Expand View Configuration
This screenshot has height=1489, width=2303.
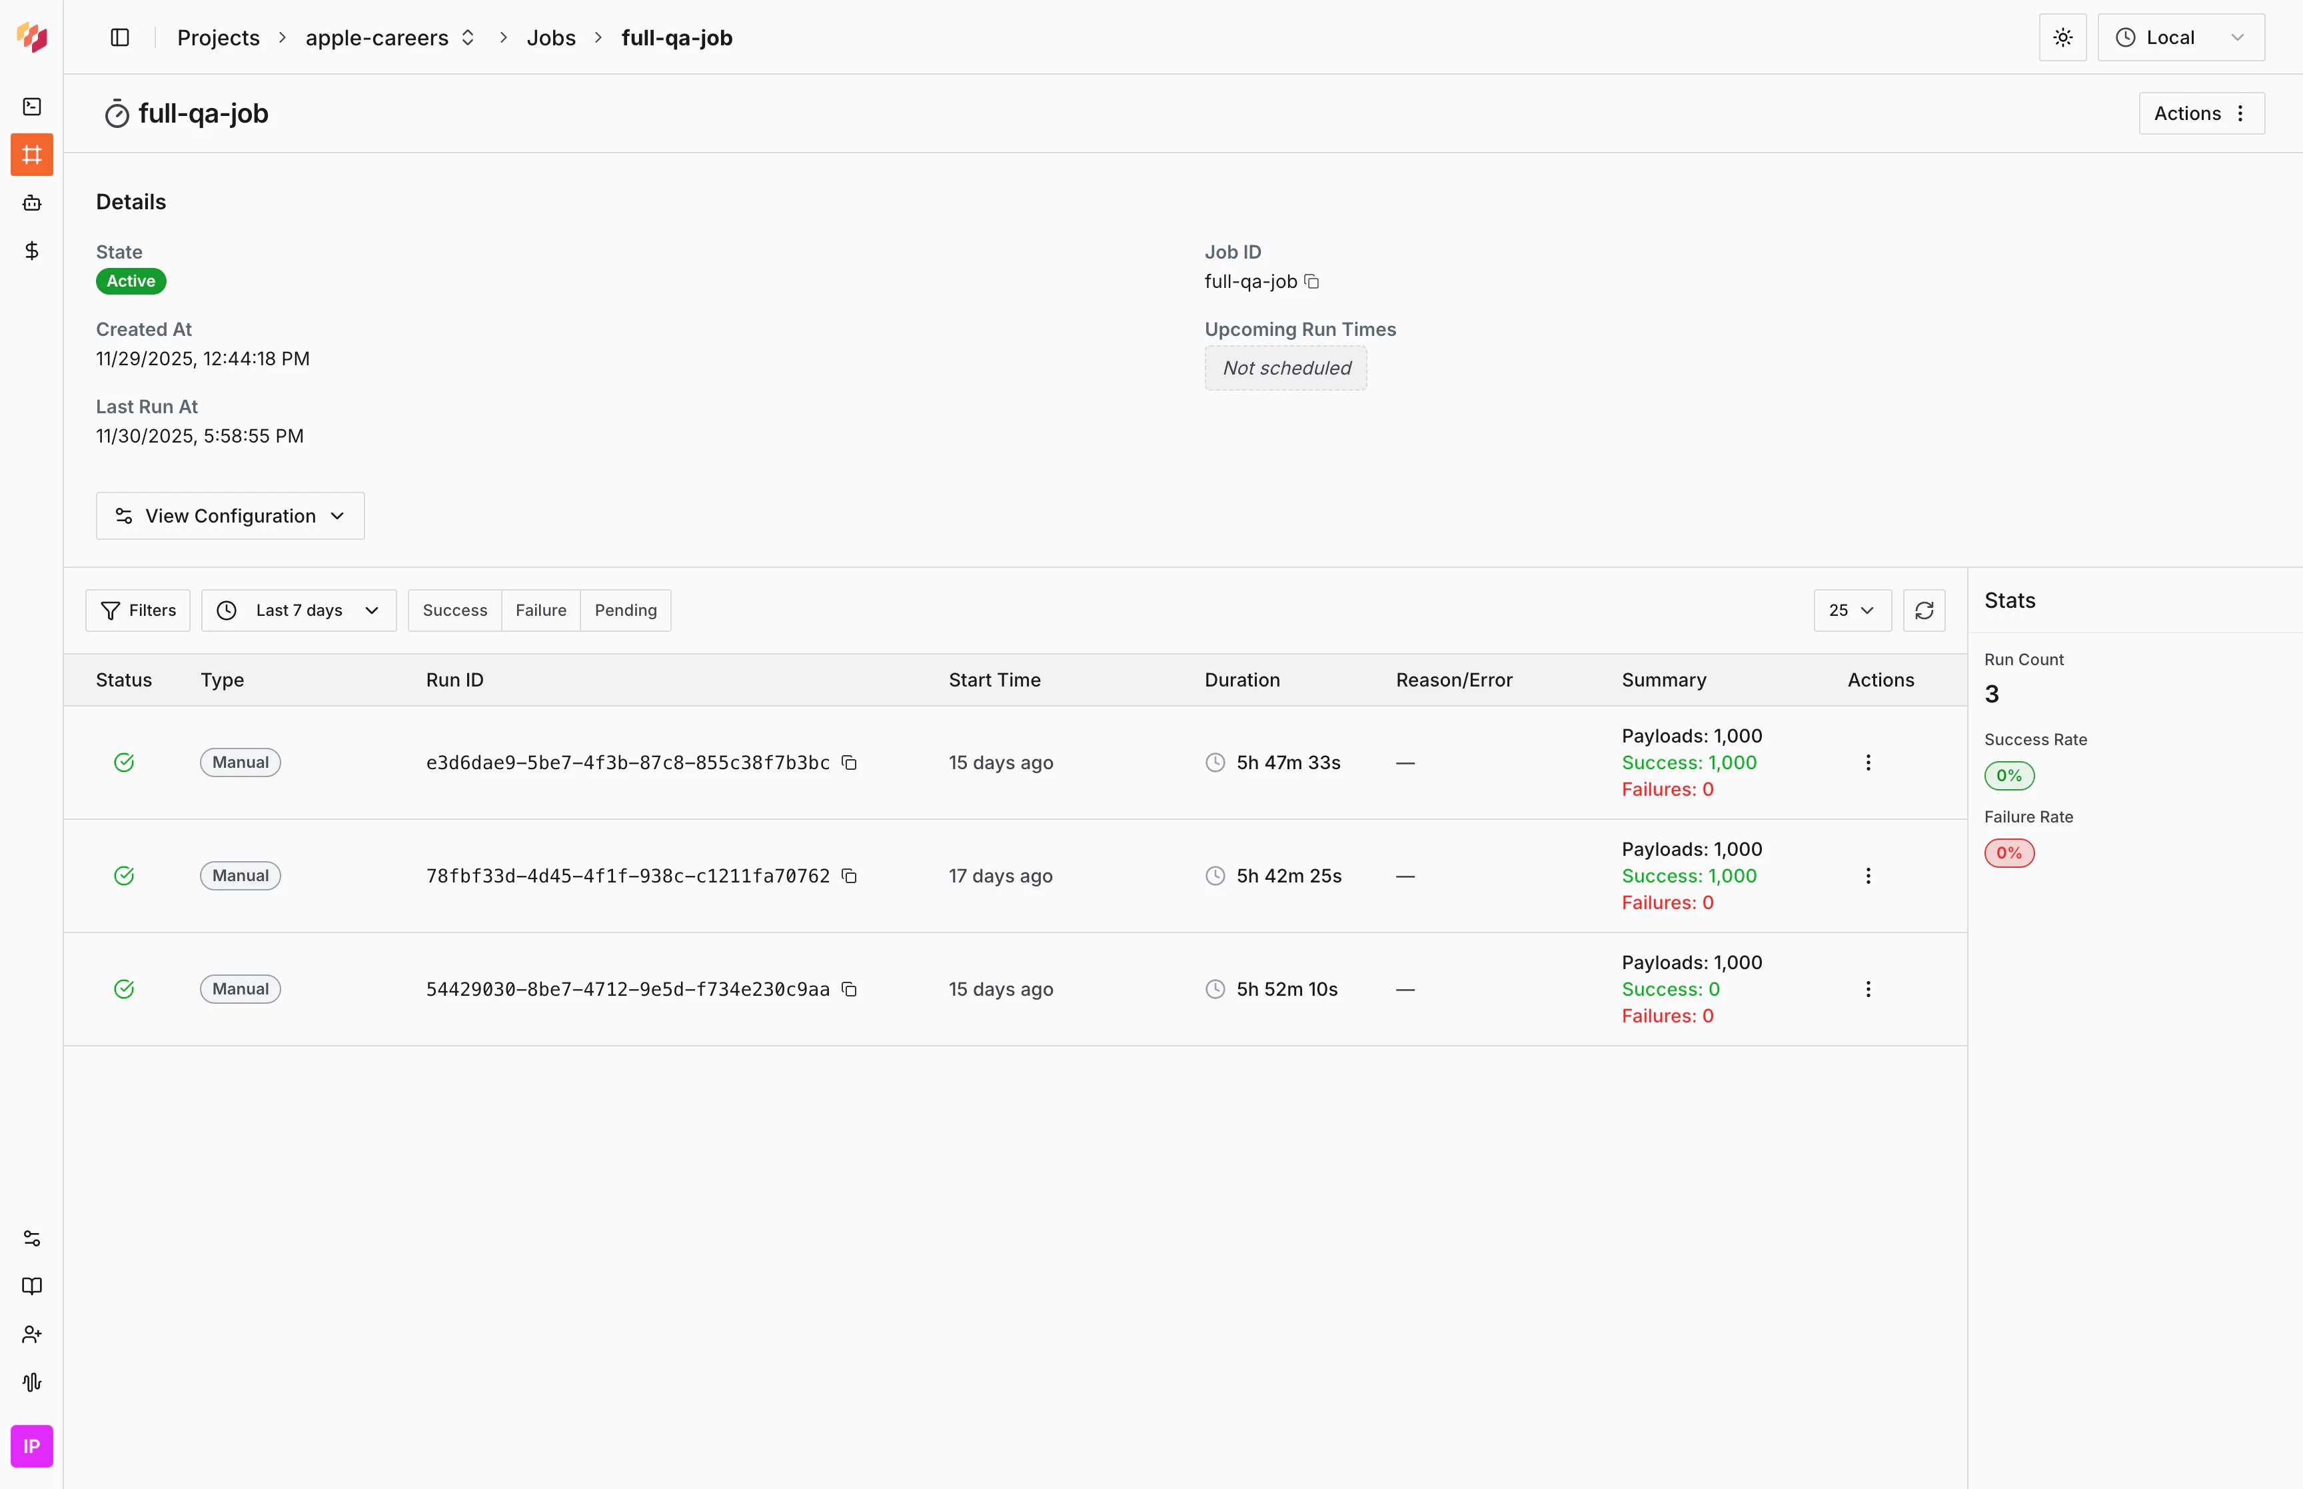pyautogui.click(x=230, y=517)
